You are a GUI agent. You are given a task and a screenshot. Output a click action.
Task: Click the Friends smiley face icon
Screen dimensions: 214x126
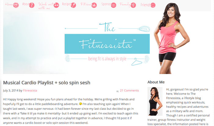(x=153, y=5)
